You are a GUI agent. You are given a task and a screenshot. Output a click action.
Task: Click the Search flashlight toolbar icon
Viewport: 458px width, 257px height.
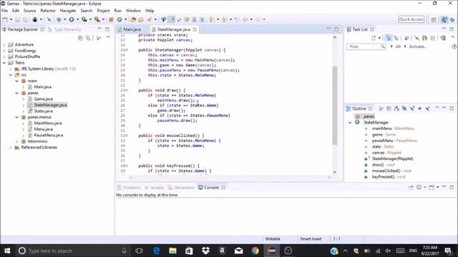tap(150, 19)
